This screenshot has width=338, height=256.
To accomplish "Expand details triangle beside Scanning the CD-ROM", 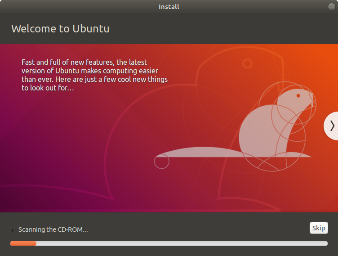I will pos(13,230).
